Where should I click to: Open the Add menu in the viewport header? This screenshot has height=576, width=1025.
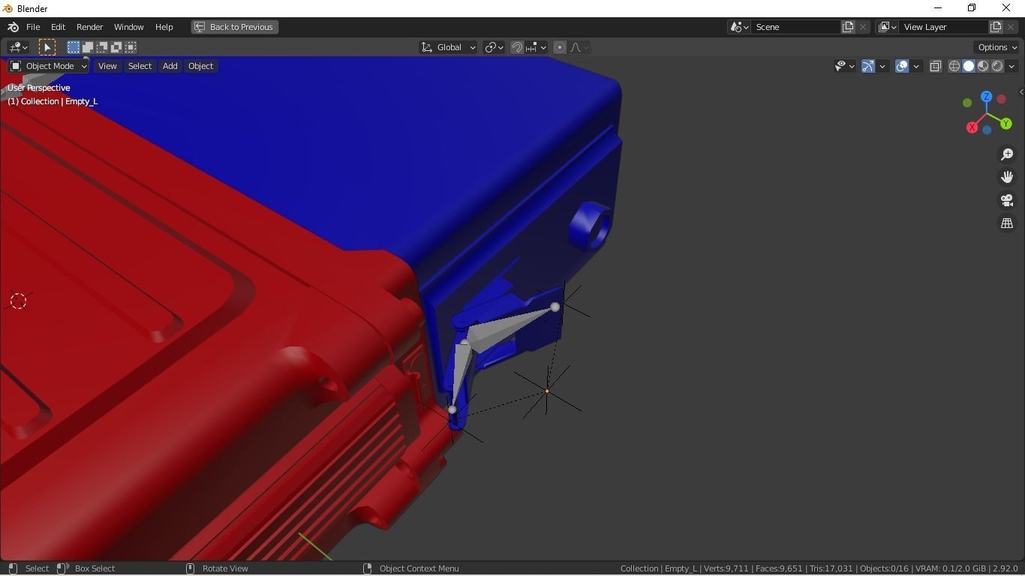coord(170,66)
